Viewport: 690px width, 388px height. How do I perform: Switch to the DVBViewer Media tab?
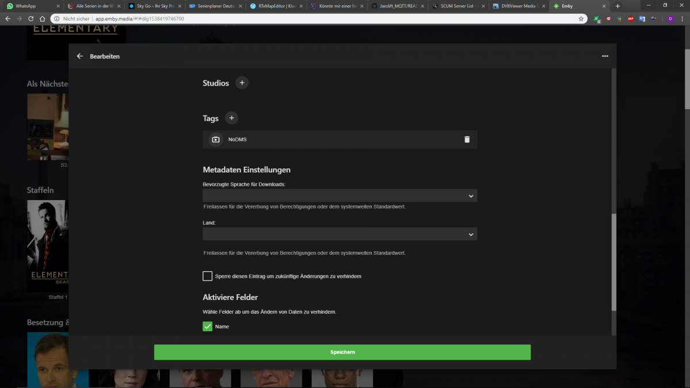[x=519, y=6]
